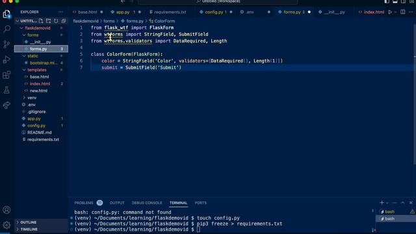Screen dimensions: 416x234
Task: Open the Testing flask icon view
Action: coord(6,90)
